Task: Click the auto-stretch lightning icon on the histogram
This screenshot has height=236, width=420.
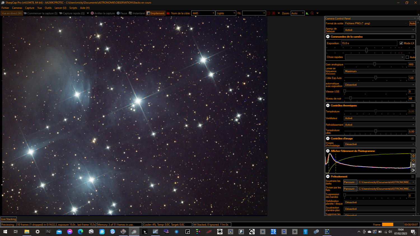Action: click(413, 156)
